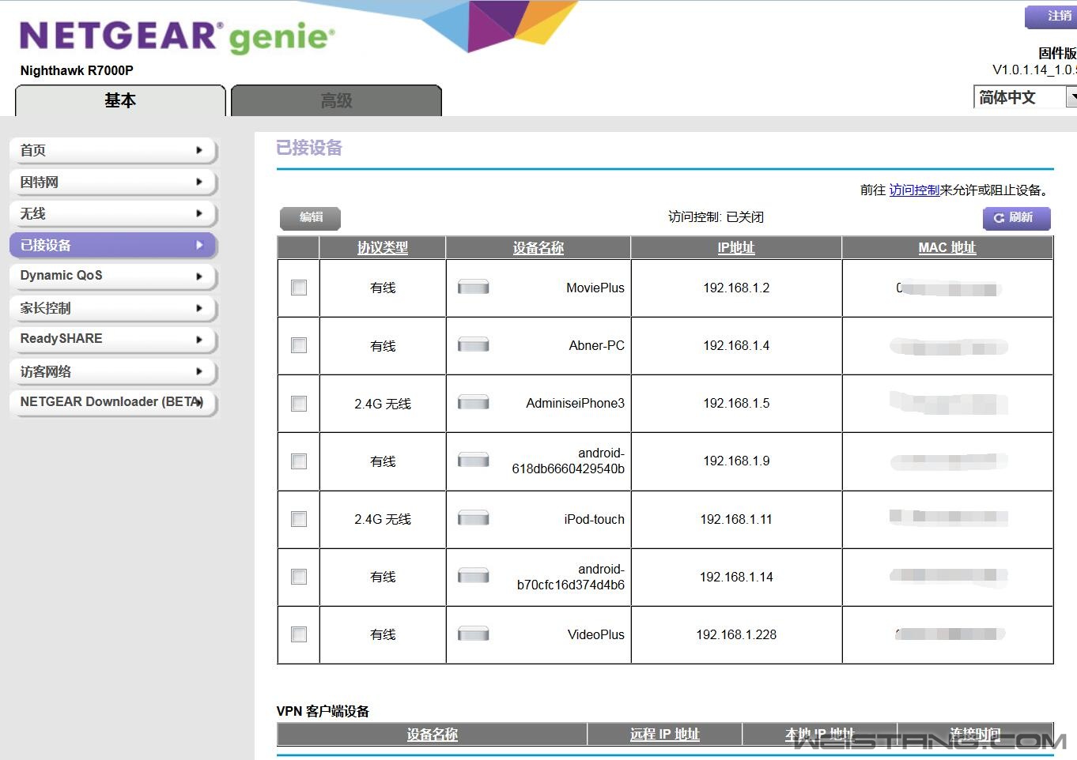Click the Abner-PC device name

tap(597, 345)
